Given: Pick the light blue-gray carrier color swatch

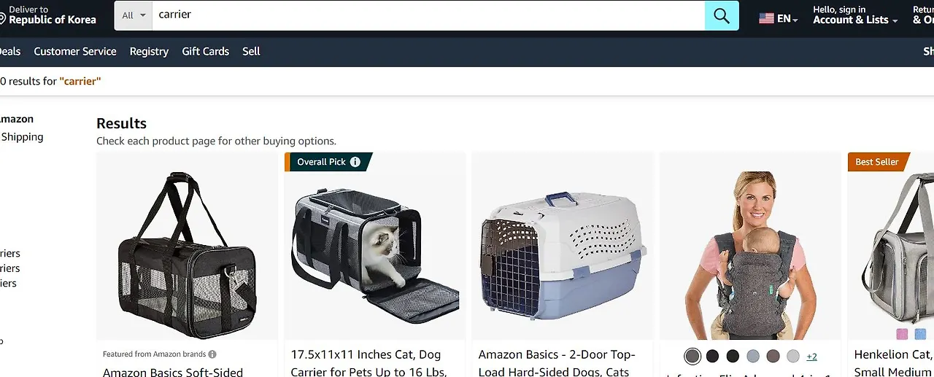Looking at the screenshot, I should tap(753, 356).
